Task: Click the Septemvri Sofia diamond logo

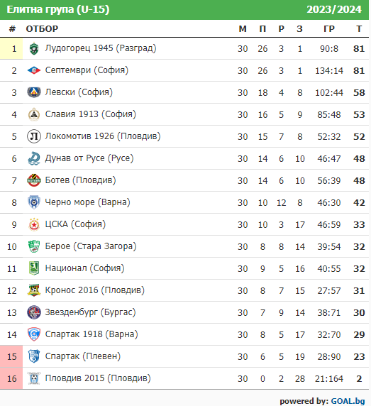Action: pos(34,70)
